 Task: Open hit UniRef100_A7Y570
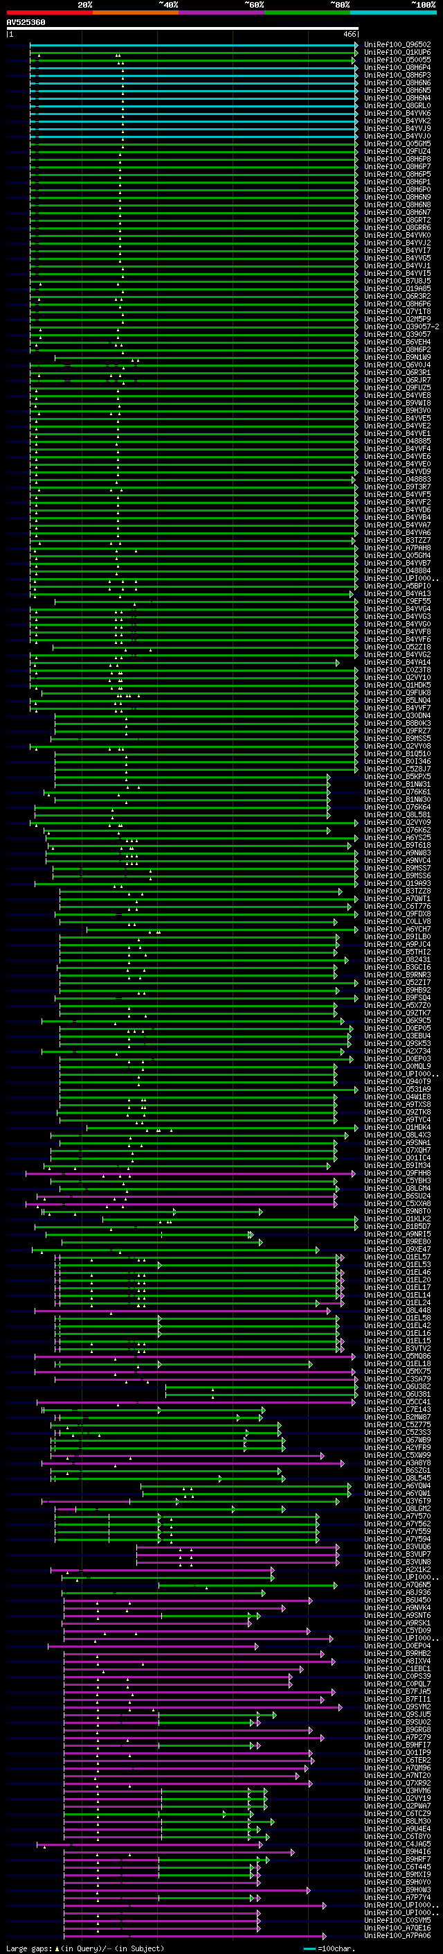pos(397,1515)
